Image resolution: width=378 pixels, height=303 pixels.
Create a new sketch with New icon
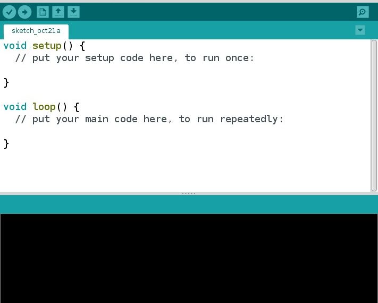tap(43, 12)
